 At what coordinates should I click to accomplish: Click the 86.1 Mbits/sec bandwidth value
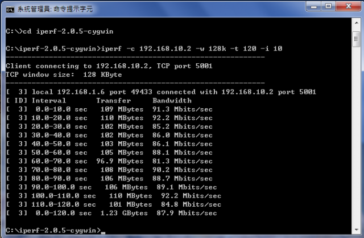click(x=183, y=144)
